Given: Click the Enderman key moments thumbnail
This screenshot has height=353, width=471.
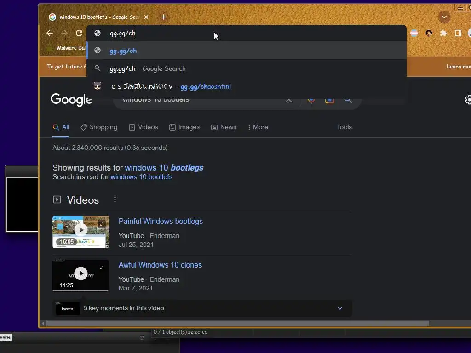Looking at the screenshot, I should [68, 308].
